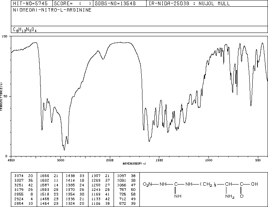Select peak value 757 in the table

pyautogui.click(x=123, y=189)
